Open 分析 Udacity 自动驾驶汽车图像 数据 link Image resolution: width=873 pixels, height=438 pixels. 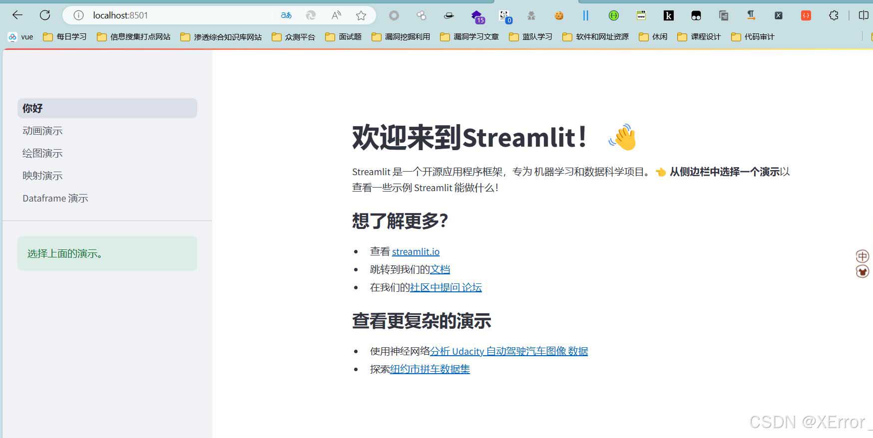(509, 351)
